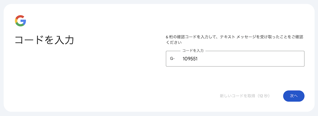318x116 pixels.
Task: Click the Google G logo
Action: [20, 21]
